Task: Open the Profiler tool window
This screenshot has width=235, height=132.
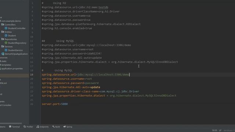Action: pos(28,127)
